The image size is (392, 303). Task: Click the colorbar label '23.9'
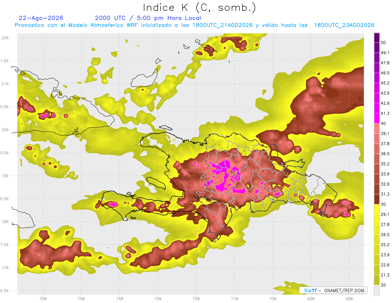385,255
